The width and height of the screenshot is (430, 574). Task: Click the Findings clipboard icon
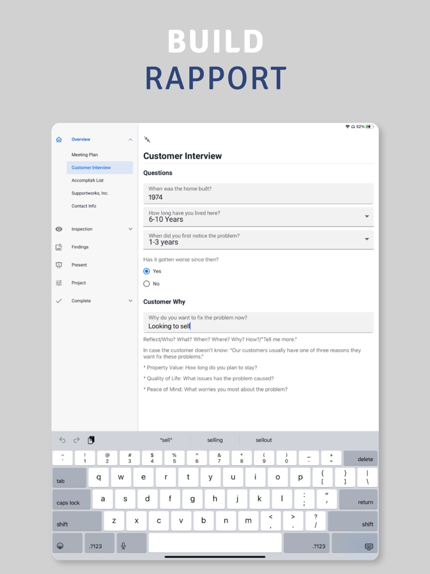(x=59, y=247)
